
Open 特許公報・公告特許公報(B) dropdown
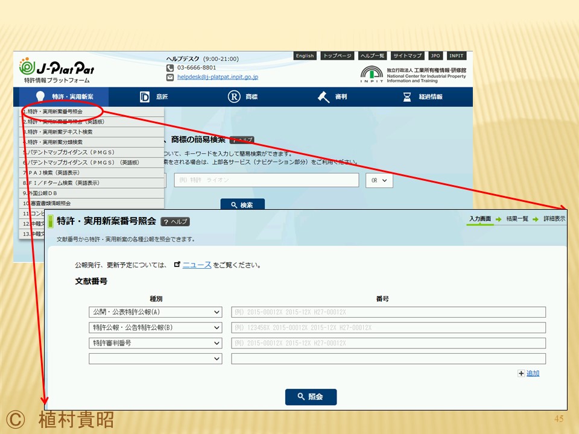tap(156, 328)
